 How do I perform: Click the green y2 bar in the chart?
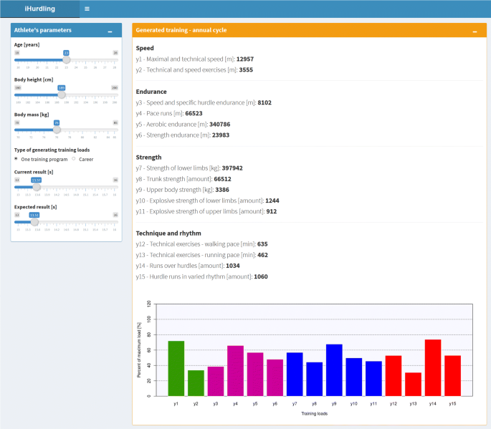click(x=196, y=383)
